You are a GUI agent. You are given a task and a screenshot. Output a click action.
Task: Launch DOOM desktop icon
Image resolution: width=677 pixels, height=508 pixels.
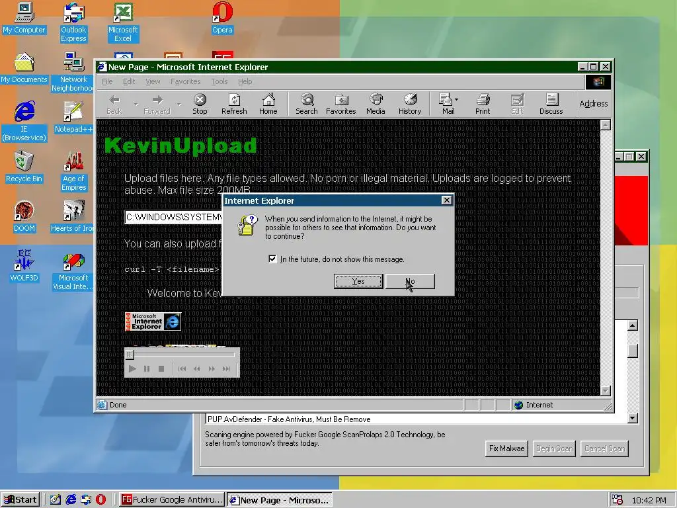click(x=24, y=217)
